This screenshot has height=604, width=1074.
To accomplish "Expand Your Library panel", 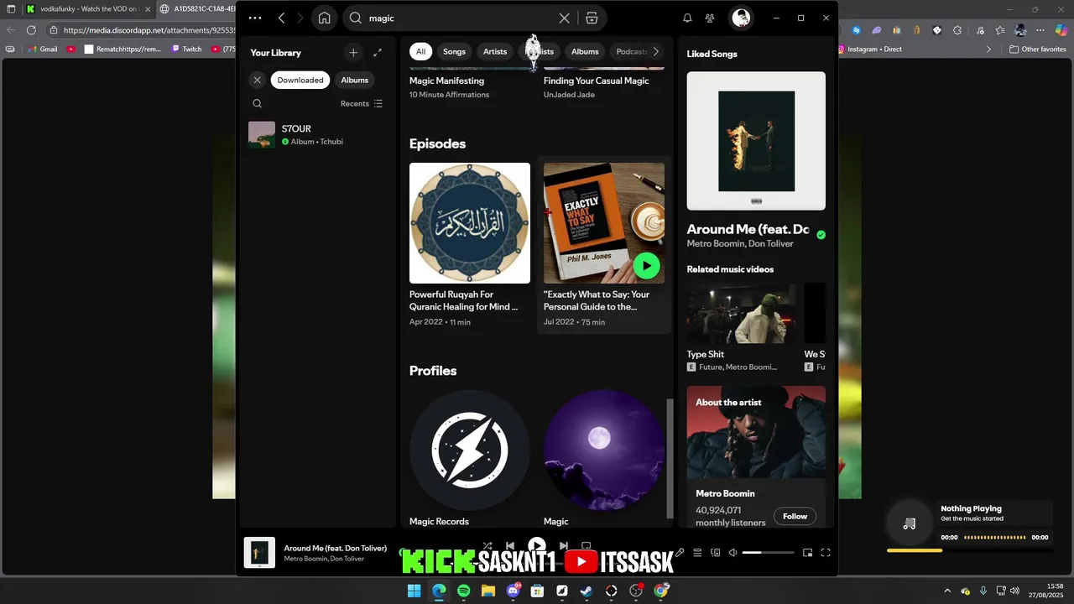I will coord(378,53).
